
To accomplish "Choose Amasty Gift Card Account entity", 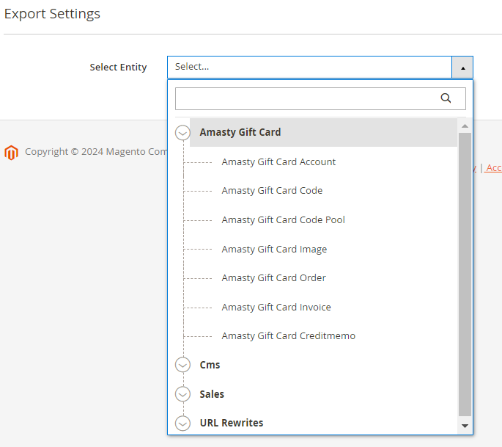I will [278, 162].
